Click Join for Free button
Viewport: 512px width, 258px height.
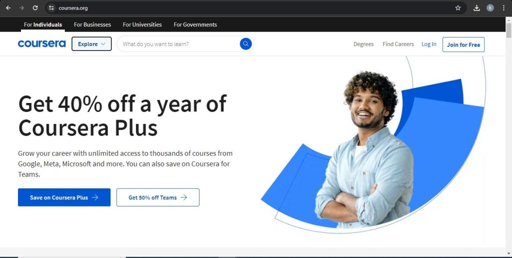[463, 44]
